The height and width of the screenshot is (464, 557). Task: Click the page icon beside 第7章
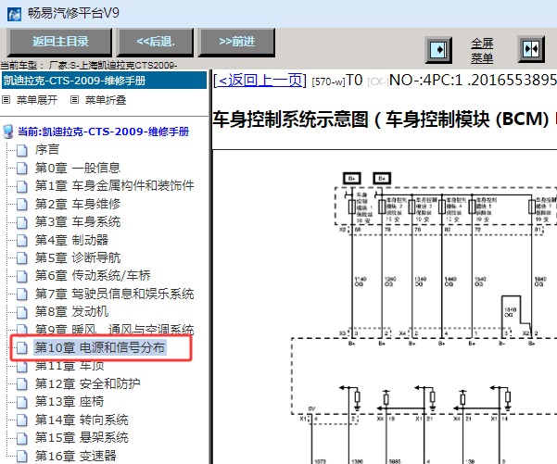coord(22,295)
